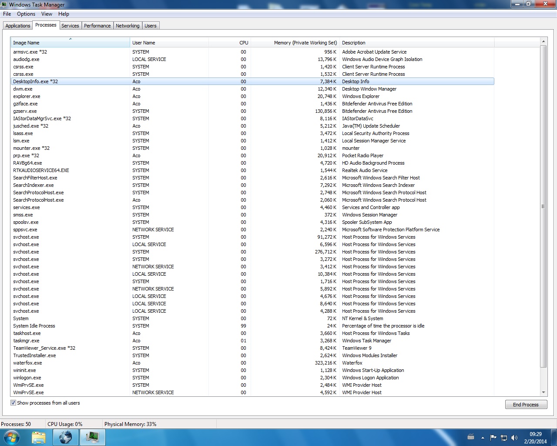Select the IAStorDataMgrSvc.exe *32 process
The image size is (557, 446).
(252, 118)
